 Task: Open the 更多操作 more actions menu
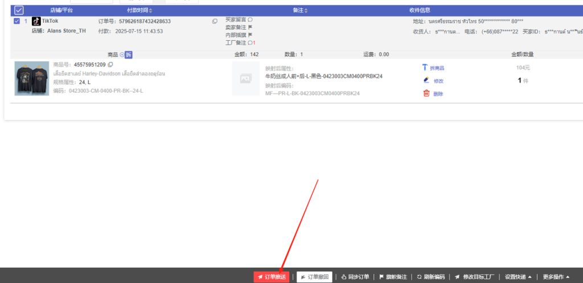pyautogui.click(x=556, y=277)
